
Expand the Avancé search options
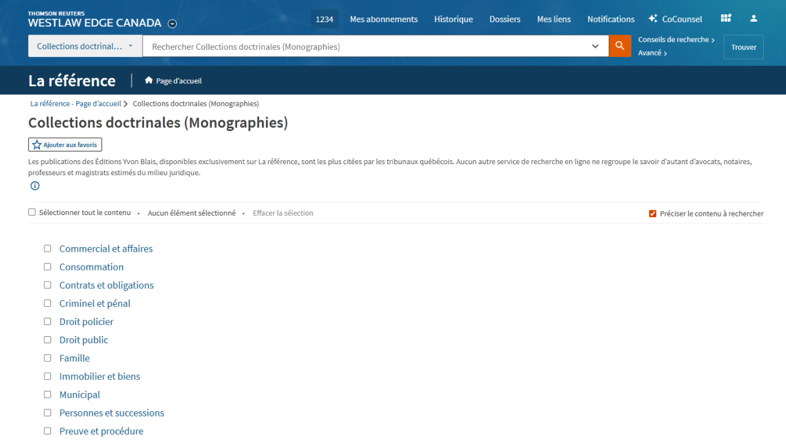(x=652, y=53)
